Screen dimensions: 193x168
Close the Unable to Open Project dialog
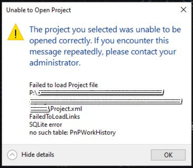(183, 10)
